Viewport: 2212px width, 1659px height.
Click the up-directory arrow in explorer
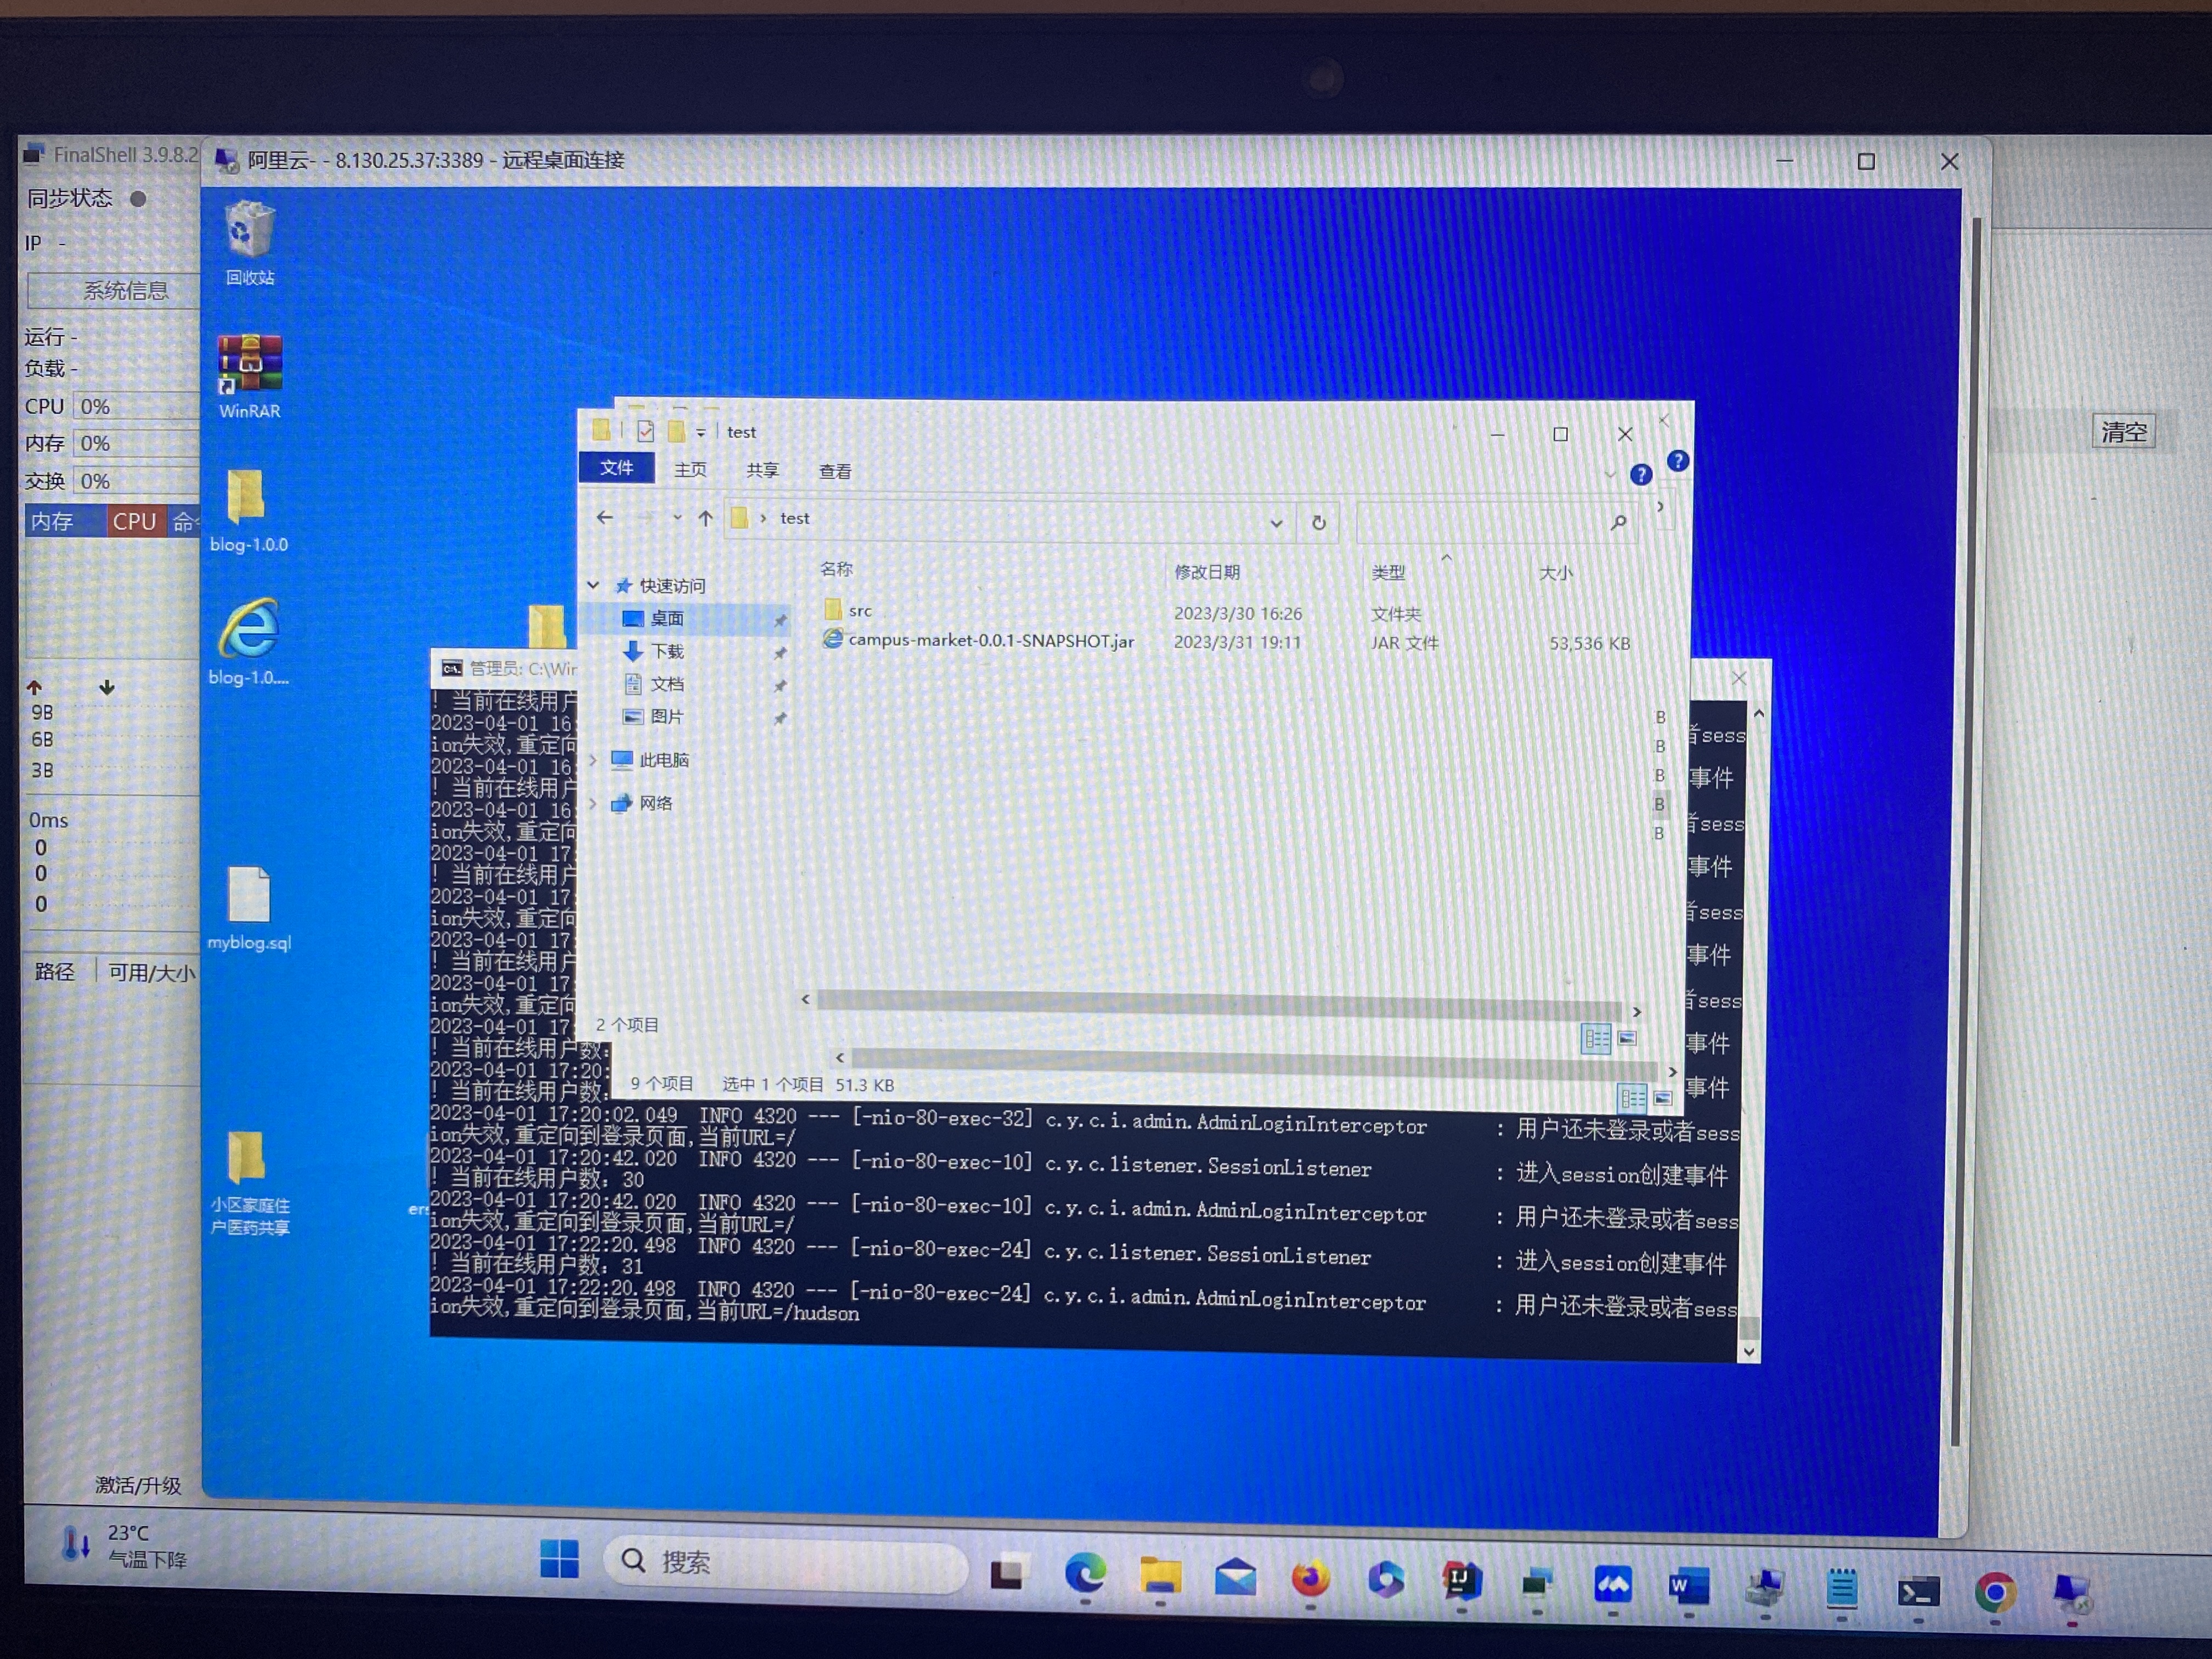pos(705,518)
